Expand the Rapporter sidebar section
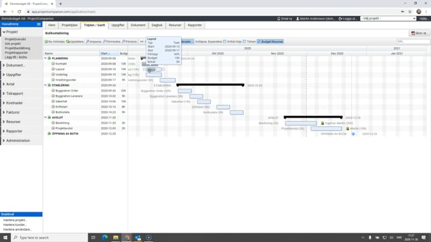This screenshot has height=242, width=431. point(22,131)
